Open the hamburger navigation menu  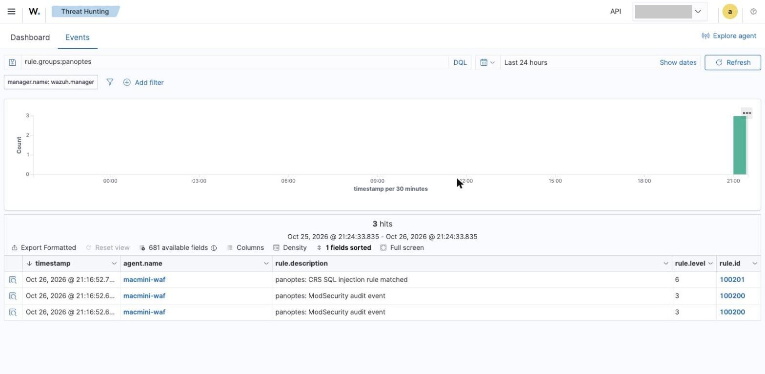tap(11, 11)
